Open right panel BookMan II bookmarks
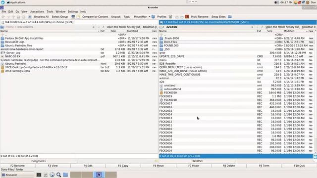317x178 pixels. click(309, 27)
